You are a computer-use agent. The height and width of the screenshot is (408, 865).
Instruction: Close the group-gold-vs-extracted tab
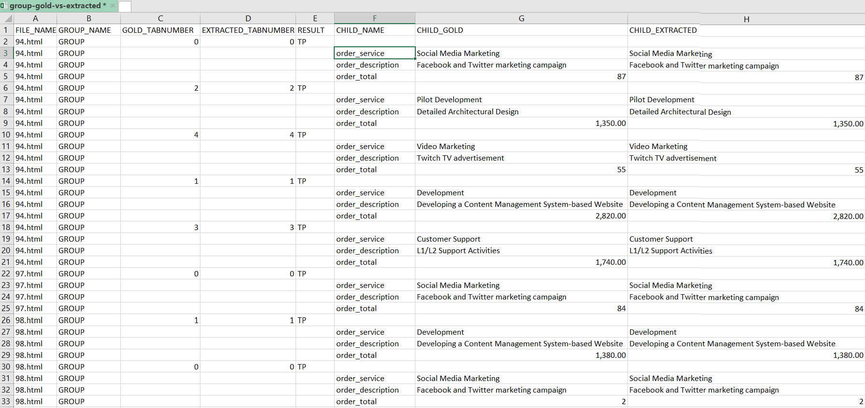pos(113,6)
